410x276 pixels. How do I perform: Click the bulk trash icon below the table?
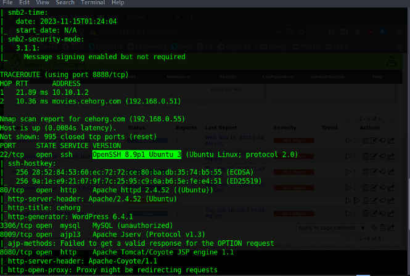pyautogui.click(x=382, y=229)
